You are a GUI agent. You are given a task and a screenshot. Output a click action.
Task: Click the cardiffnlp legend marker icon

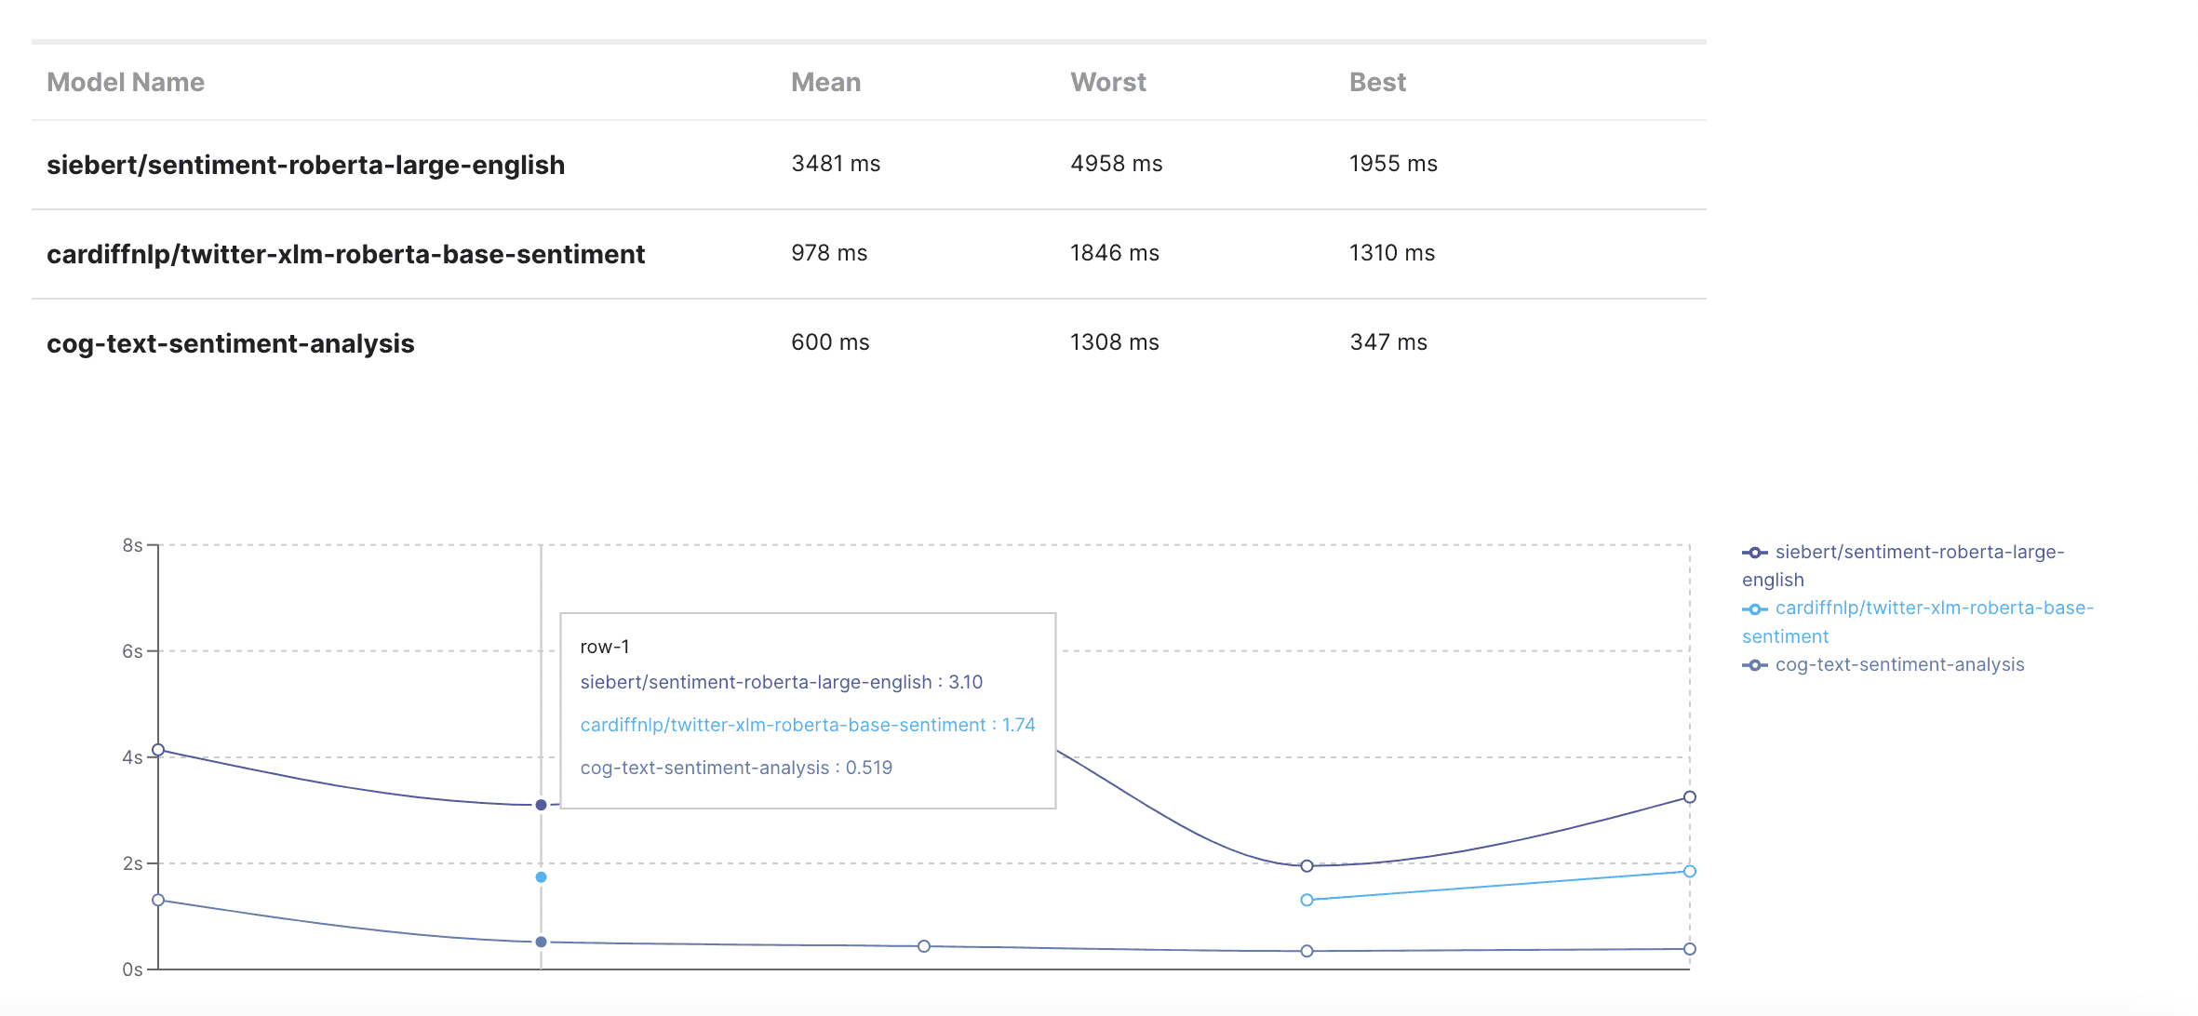(x=1754, y=609)
